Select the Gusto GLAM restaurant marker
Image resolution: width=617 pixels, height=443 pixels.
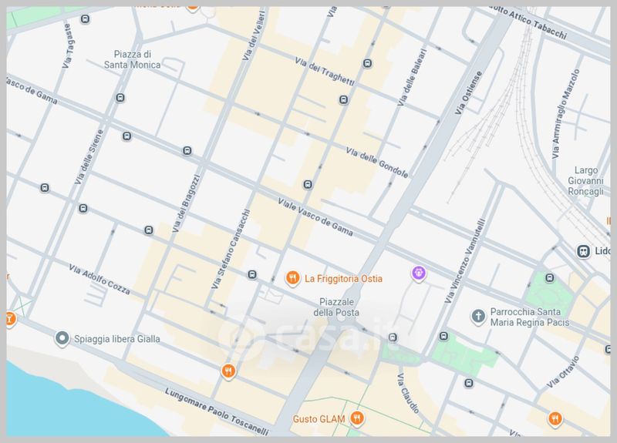tap(356, 418)
